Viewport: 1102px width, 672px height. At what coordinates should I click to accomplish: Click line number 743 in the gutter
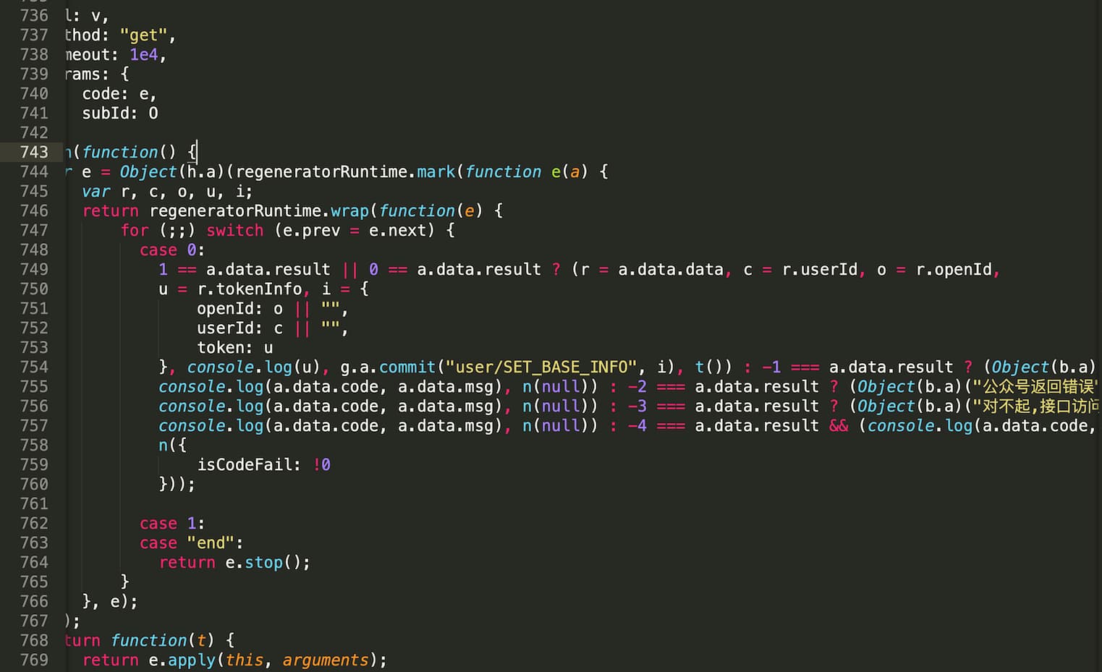pos(34,152)
